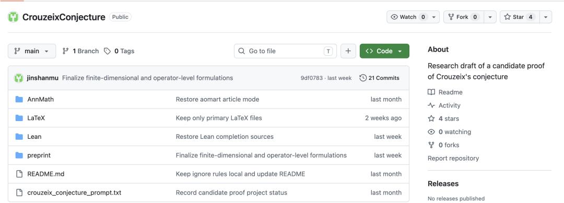This screenshot has width=564, height=203.
Task: Open the Watch notifications dropdown arrow
Action: pos(434,17)
